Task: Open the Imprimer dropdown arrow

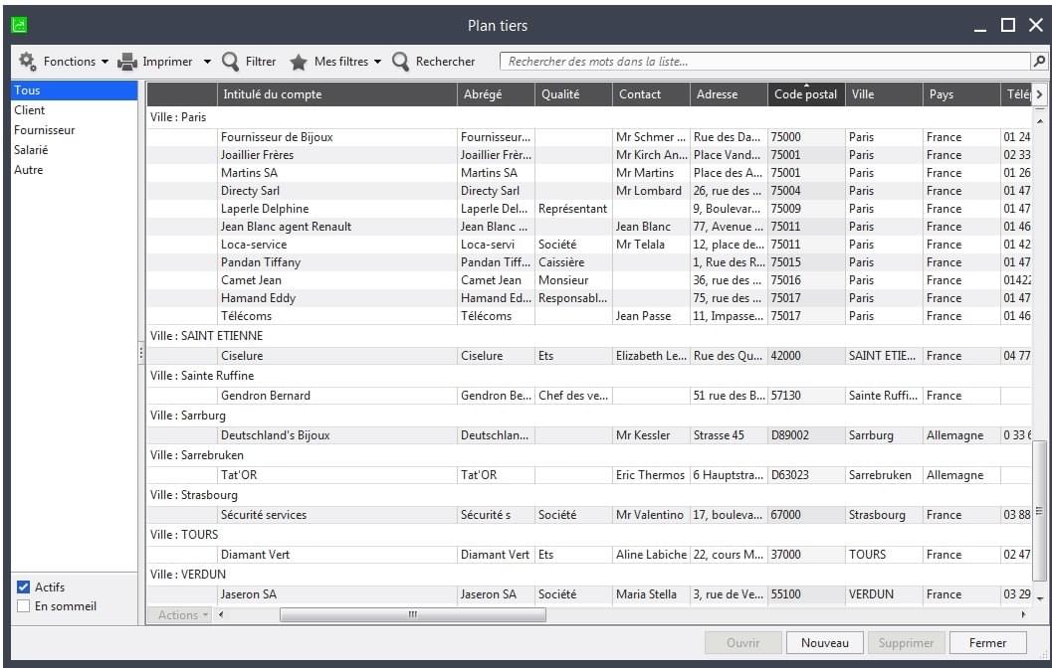Action: tap(207, 62)
